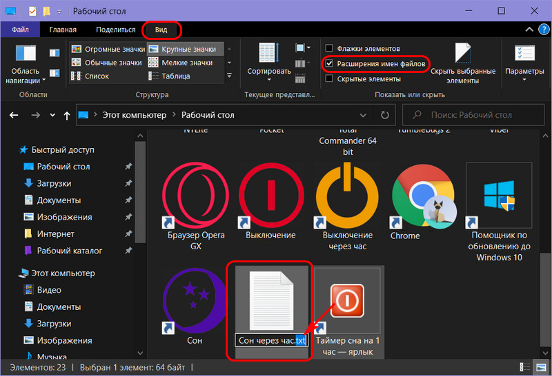Image resolution: width=552 pixels, height=376 pixels.
Task: Switch to the Главная ribbon tab
Action: coord(63,30)
